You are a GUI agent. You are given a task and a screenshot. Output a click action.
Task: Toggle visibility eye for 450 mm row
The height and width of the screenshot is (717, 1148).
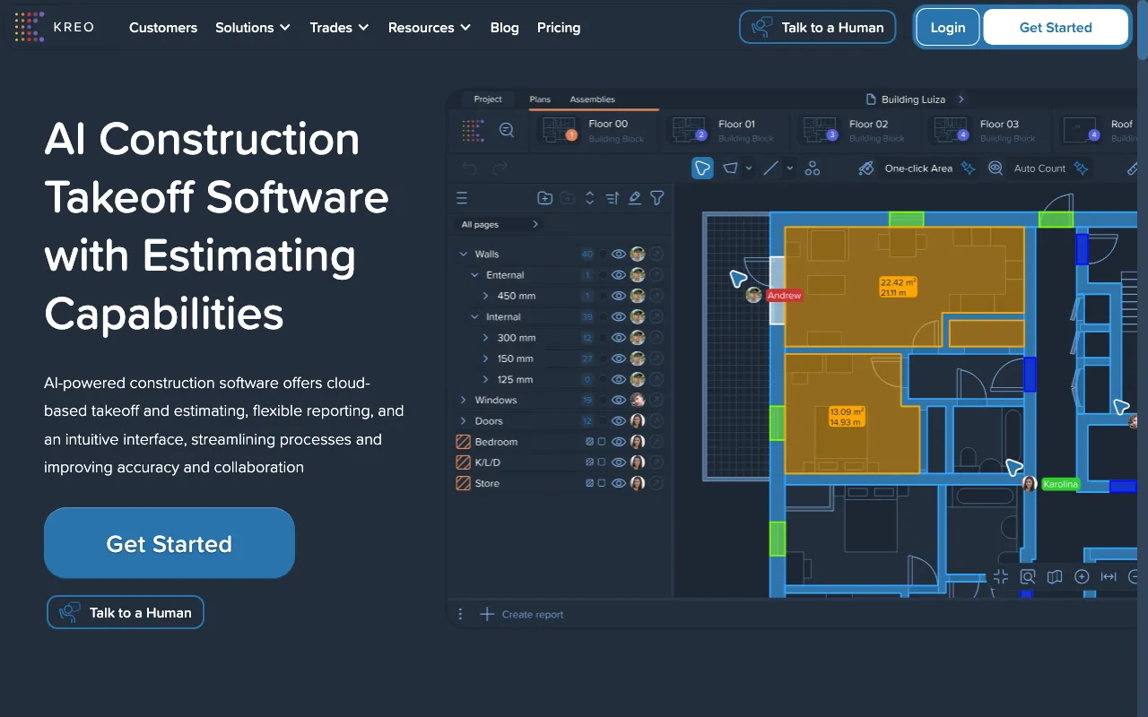[618, 296]
